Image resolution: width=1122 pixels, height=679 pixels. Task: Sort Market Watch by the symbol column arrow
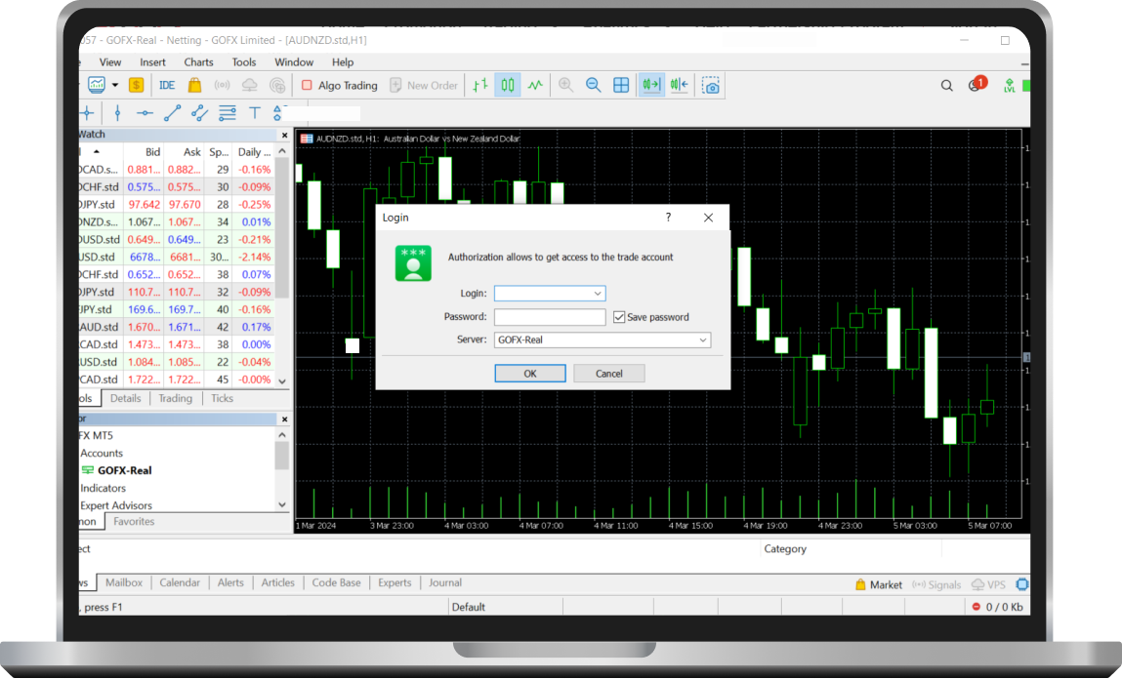tap(97, 151)
